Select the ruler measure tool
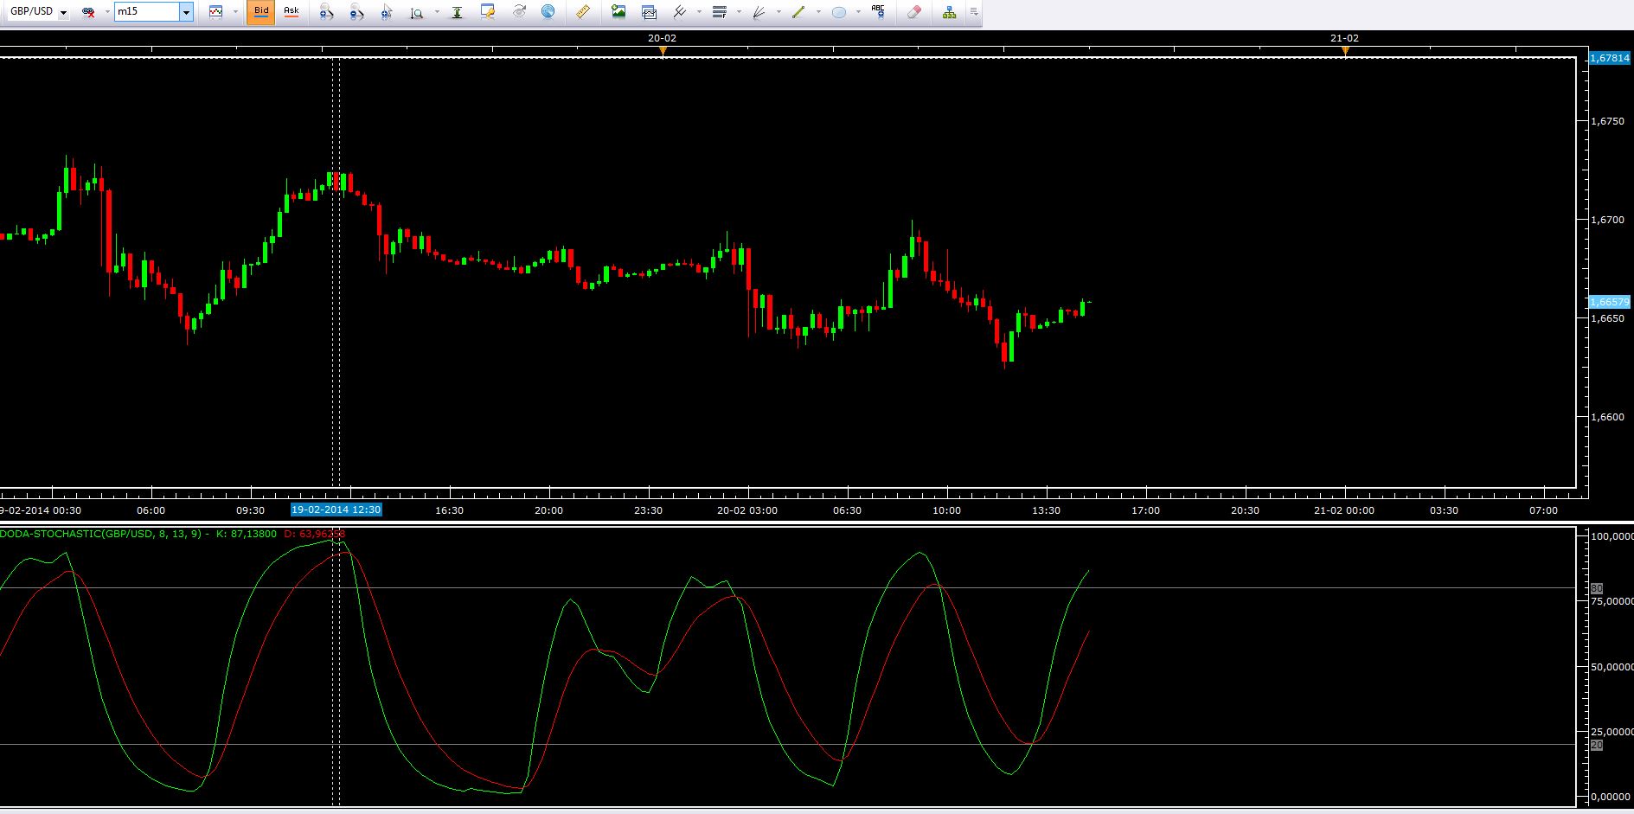This screenshot has width=1634, height=814. (x=583, y=12)
